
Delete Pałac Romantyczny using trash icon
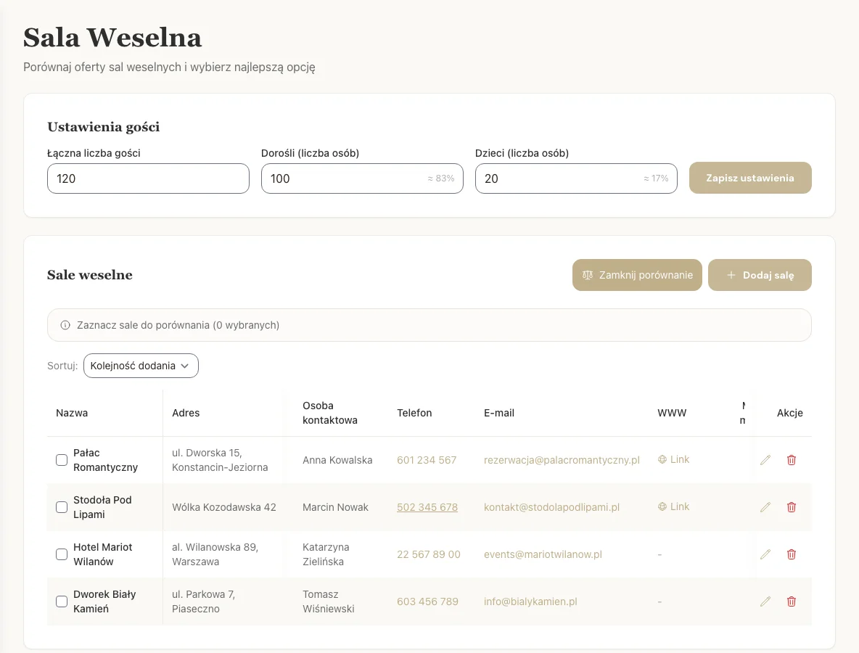(x=792, y=460)
